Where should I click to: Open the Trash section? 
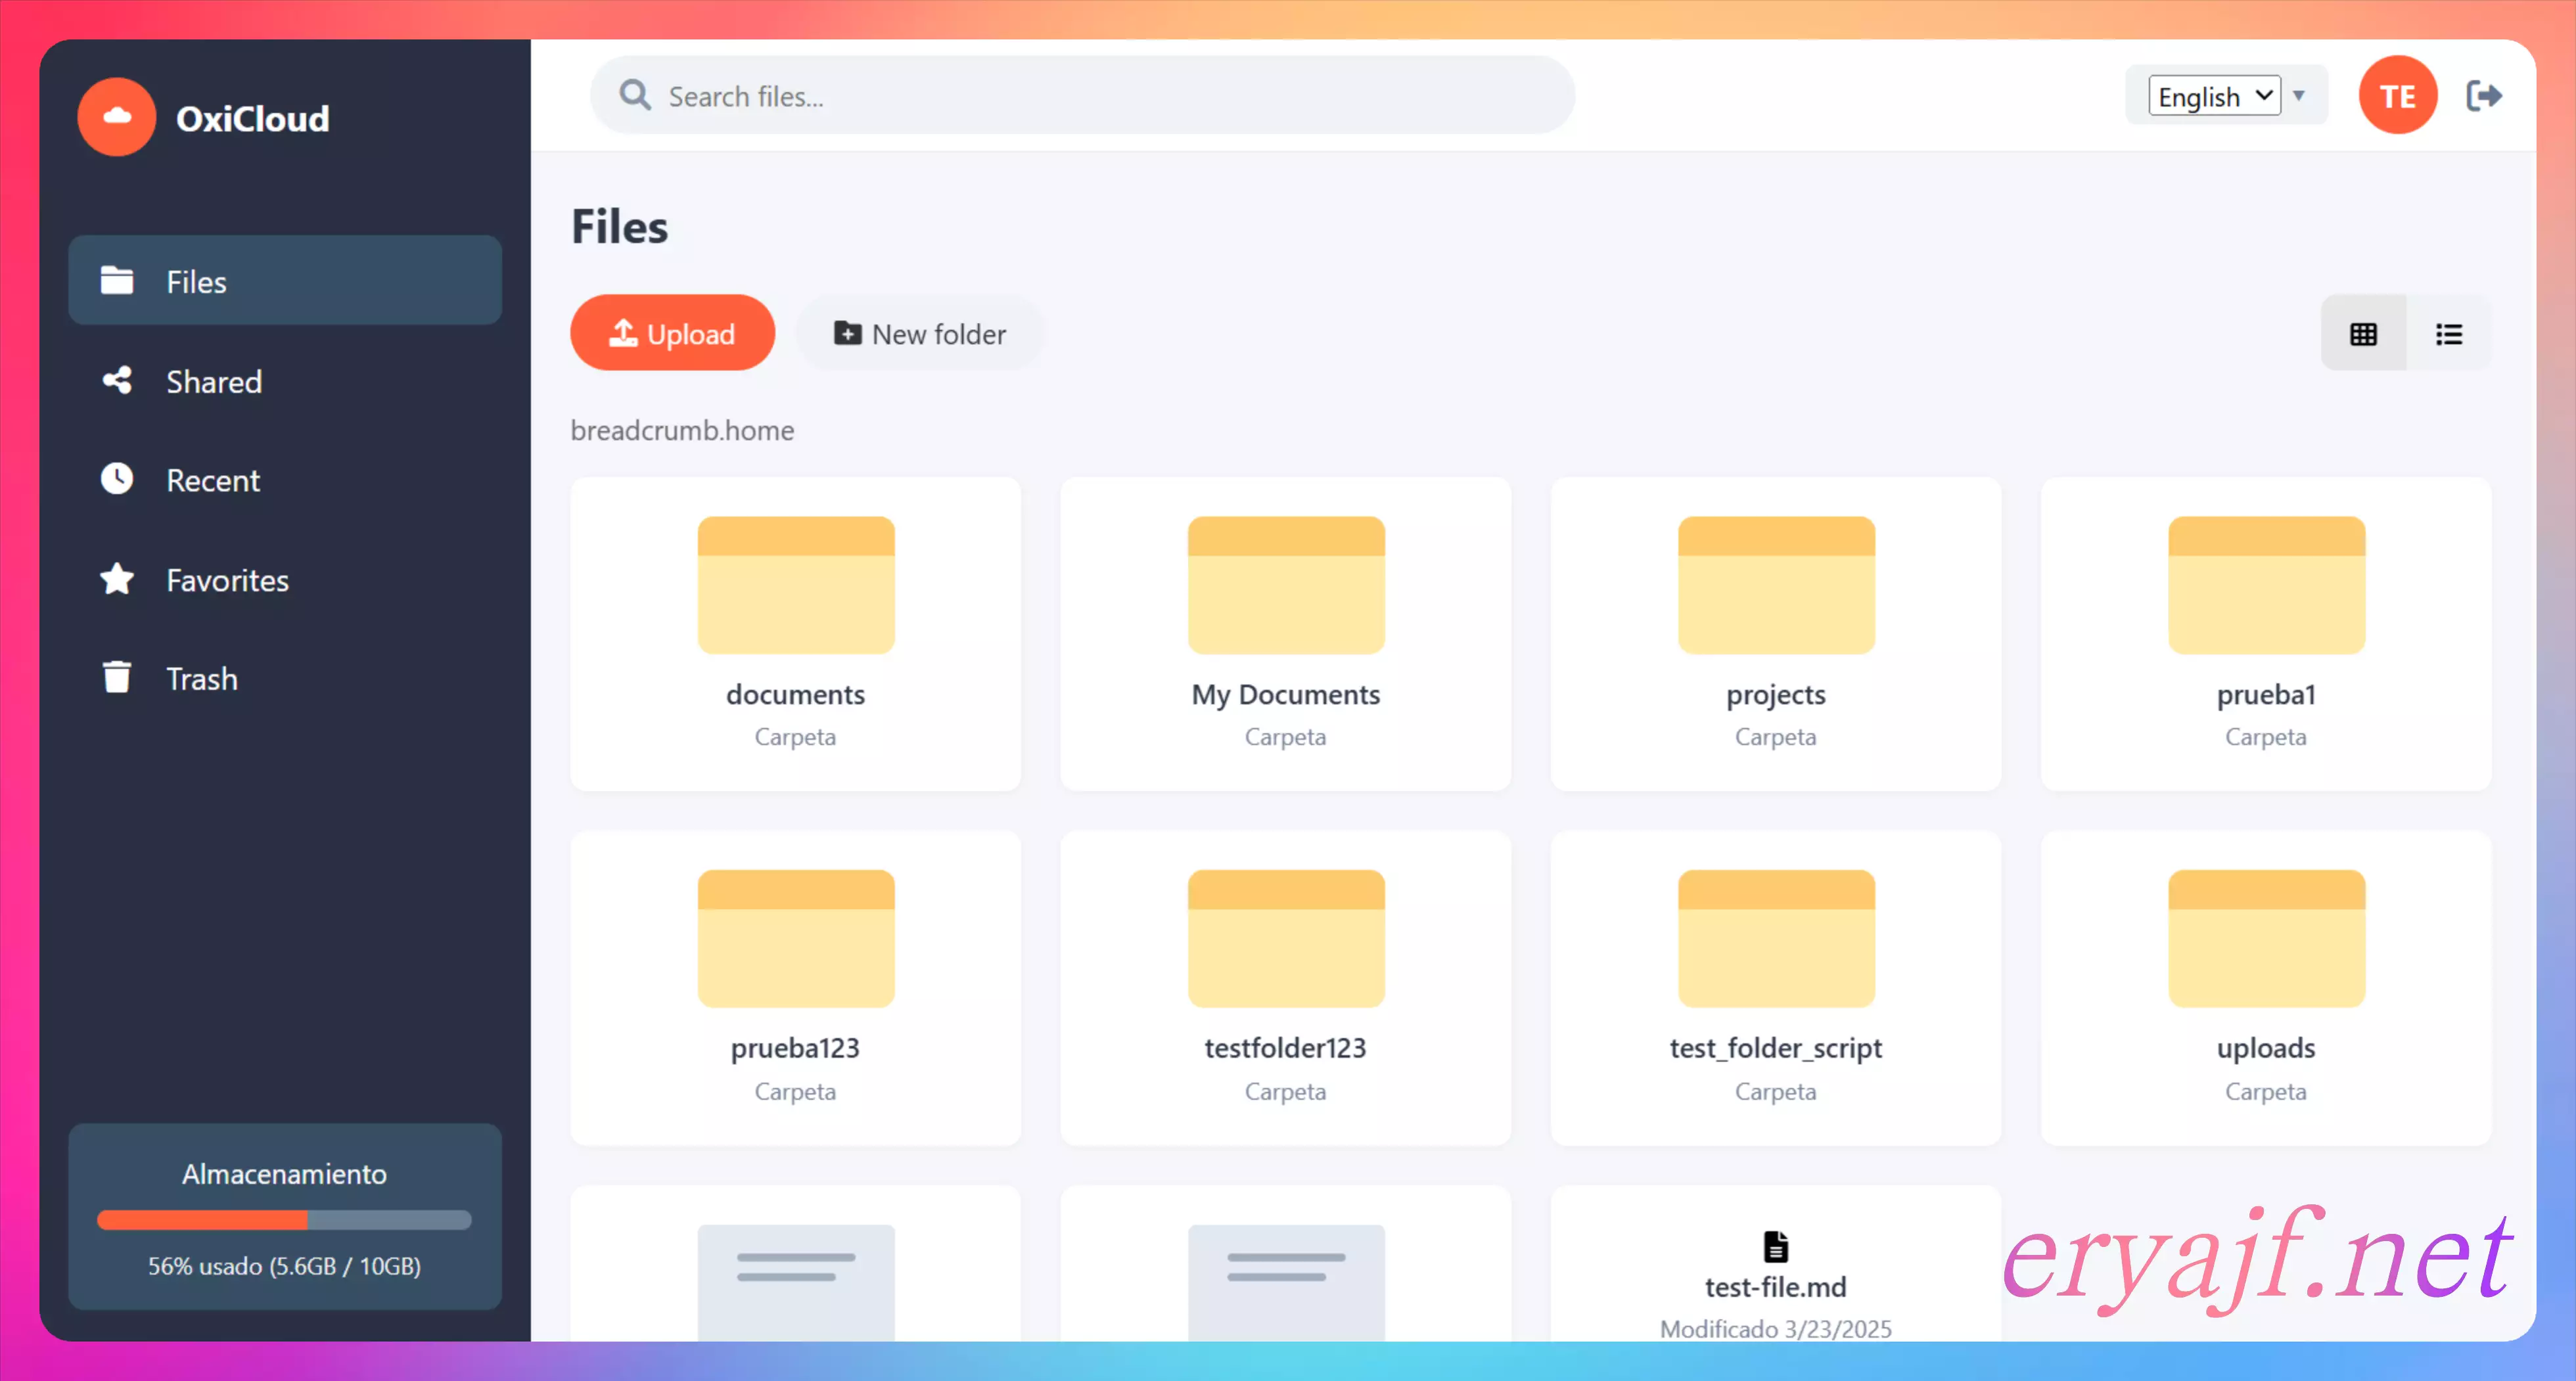pyautogui.click(x=285, y=679)
